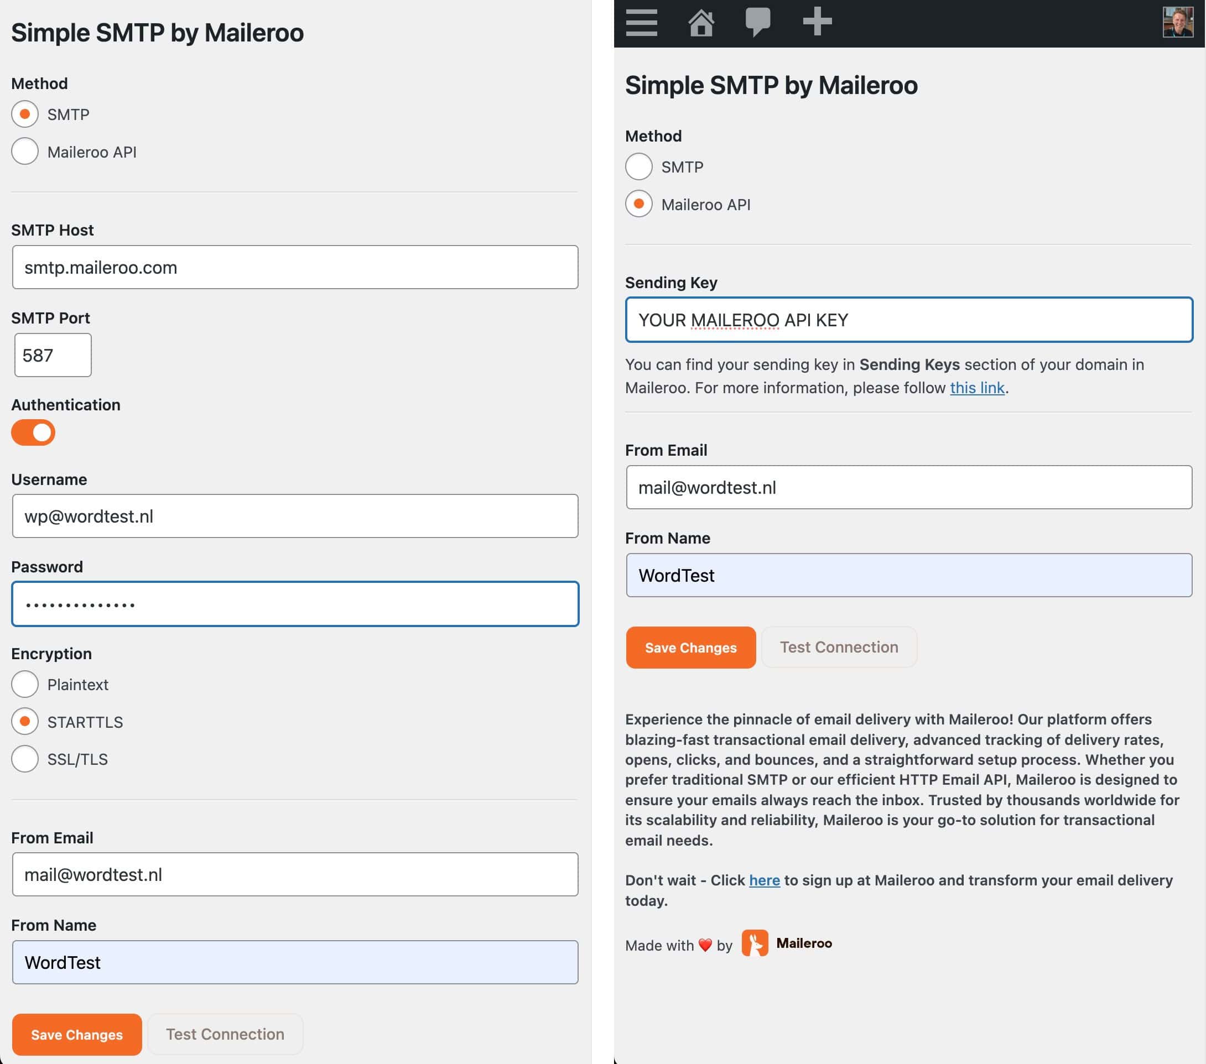
Task: Open the hamburger menu in right panel
Action: coord(641,23)
